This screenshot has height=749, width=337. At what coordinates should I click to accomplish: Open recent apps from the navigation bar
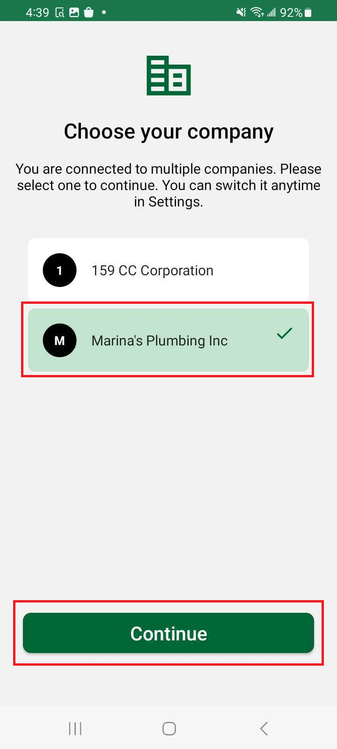point(75,728)
